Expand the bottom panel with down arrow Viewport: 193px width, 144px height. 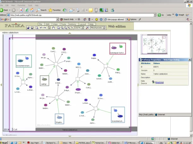tap(70, 136)
